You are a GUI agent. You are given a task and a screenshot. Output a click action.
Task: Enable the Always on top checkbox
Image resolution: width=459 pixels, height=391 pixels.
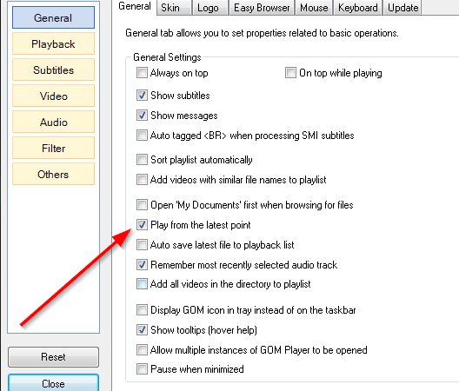coord(142,73)
